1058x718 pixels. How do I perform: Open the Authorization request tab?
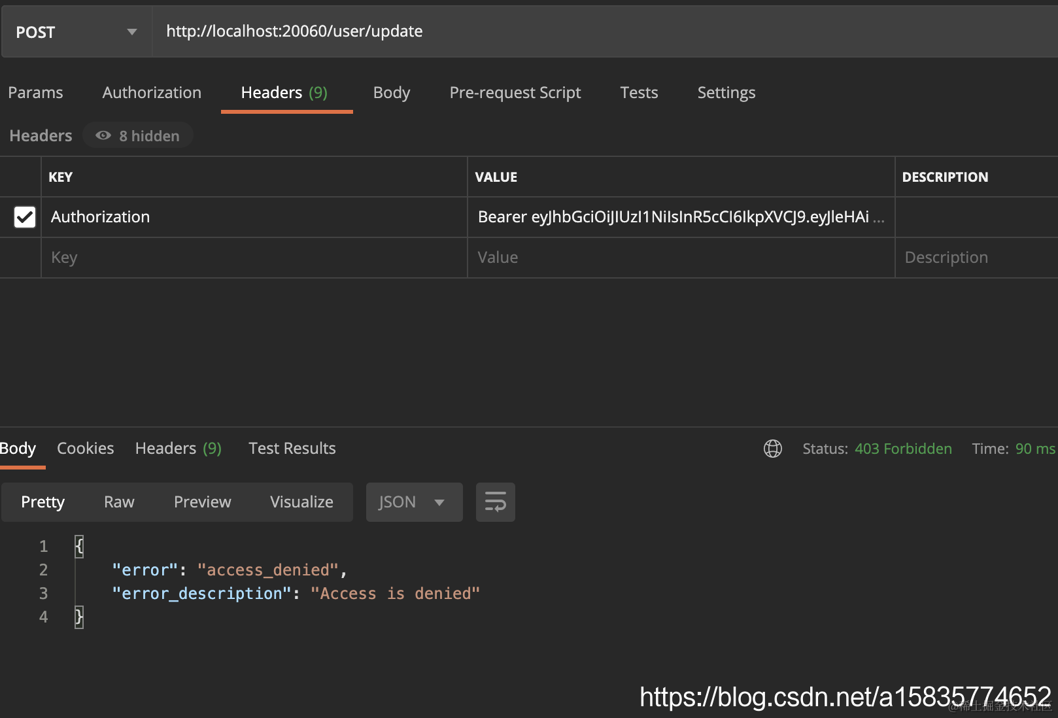click(152, 93)
